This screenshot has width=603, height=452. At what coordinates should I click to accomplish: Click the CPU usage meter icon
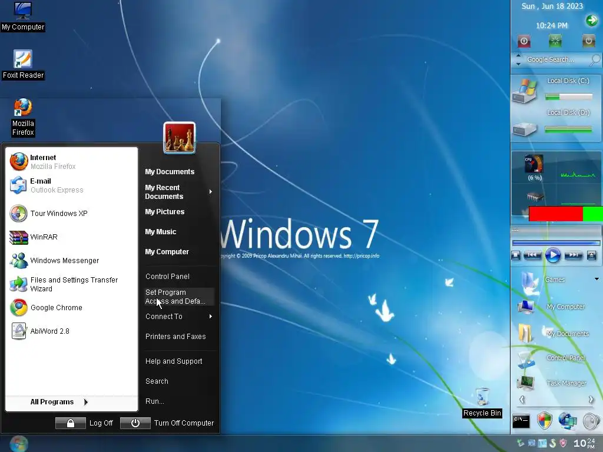pos(534,164)
